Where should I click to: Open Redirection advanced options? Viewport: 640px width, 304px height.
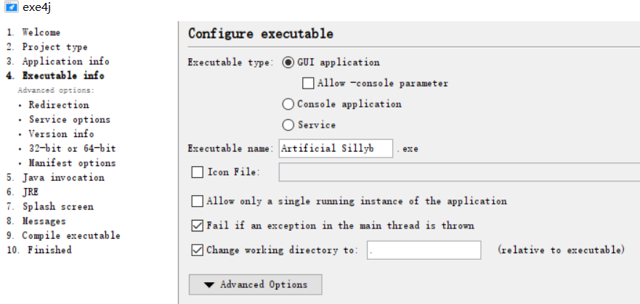(58, 105)
